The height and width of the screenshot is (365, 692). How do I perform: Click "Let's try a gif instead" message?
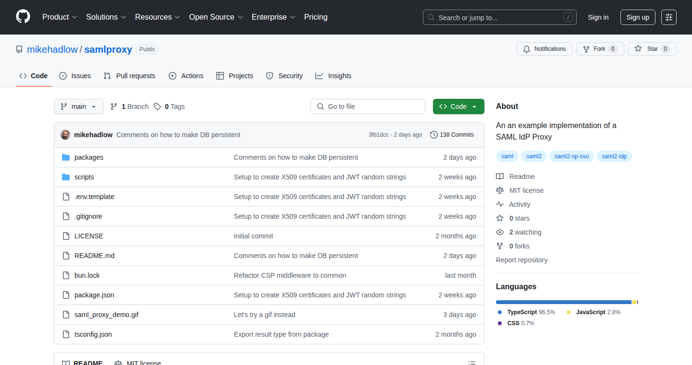[264, 315]
